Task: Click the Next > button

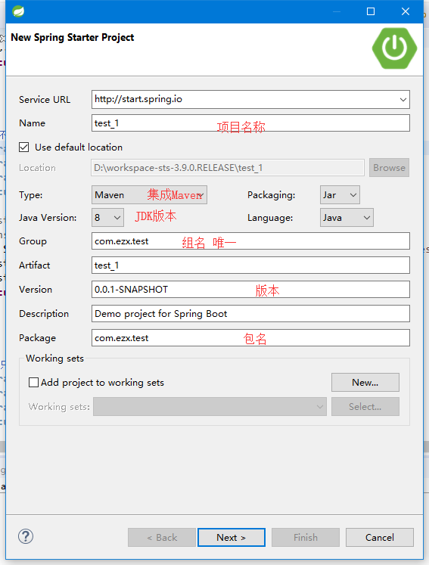Action: tap(232, 537)
